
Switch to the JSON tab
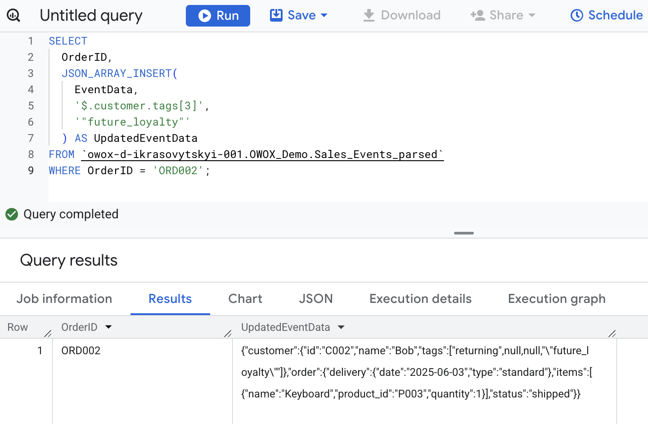(316, 299)
